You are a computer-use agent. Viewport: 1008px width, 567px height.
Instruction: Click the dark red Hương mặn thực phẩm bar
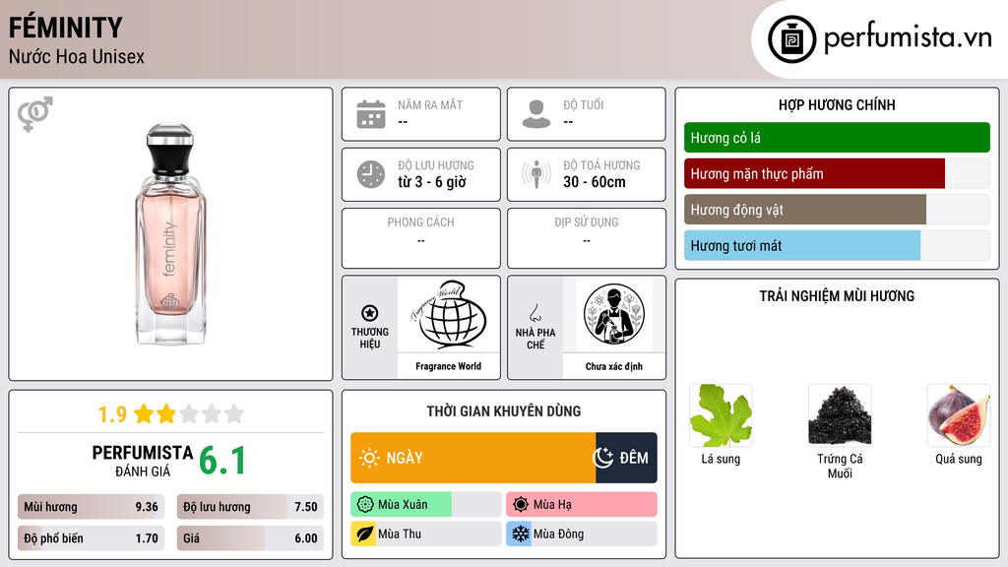[x=814, y=173]
